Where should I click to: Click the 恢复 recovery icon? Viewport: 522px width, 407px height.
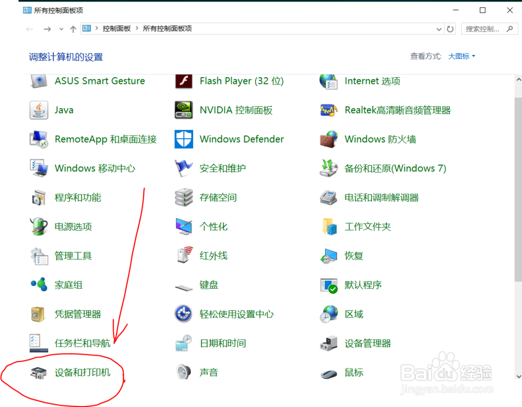tap(328, 256)
